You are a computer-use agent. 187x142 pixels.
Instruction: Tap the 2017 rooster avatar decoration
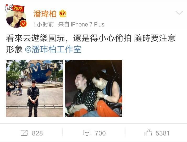[x=14, y=8]
